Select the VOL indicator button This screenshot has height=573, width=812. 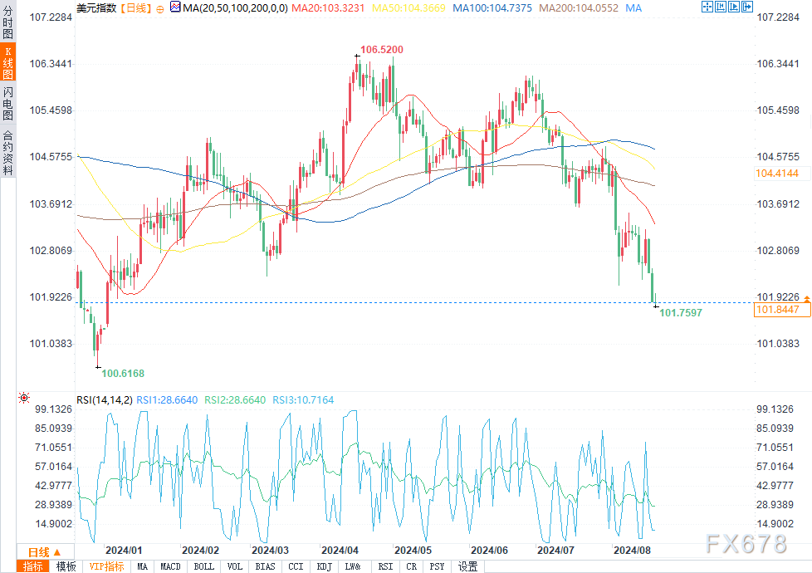[235, 566]
